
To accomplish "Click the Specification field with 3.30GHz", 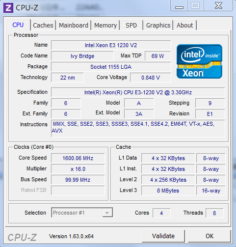I will coord(138,92).
